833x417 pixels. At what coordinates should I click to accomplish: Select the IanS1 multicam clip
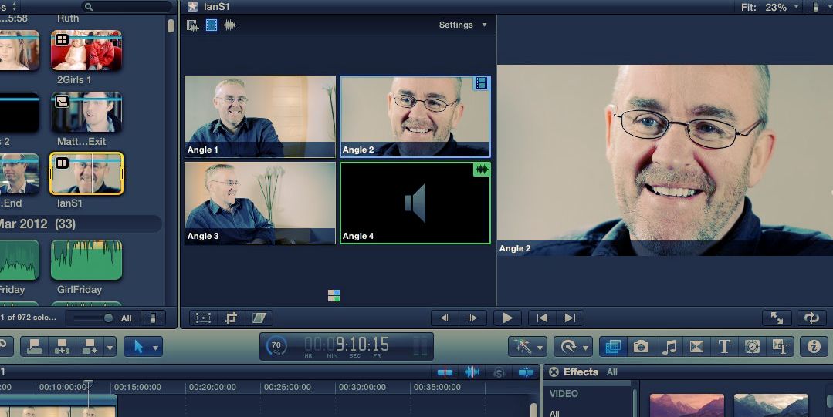click(86, 173)
